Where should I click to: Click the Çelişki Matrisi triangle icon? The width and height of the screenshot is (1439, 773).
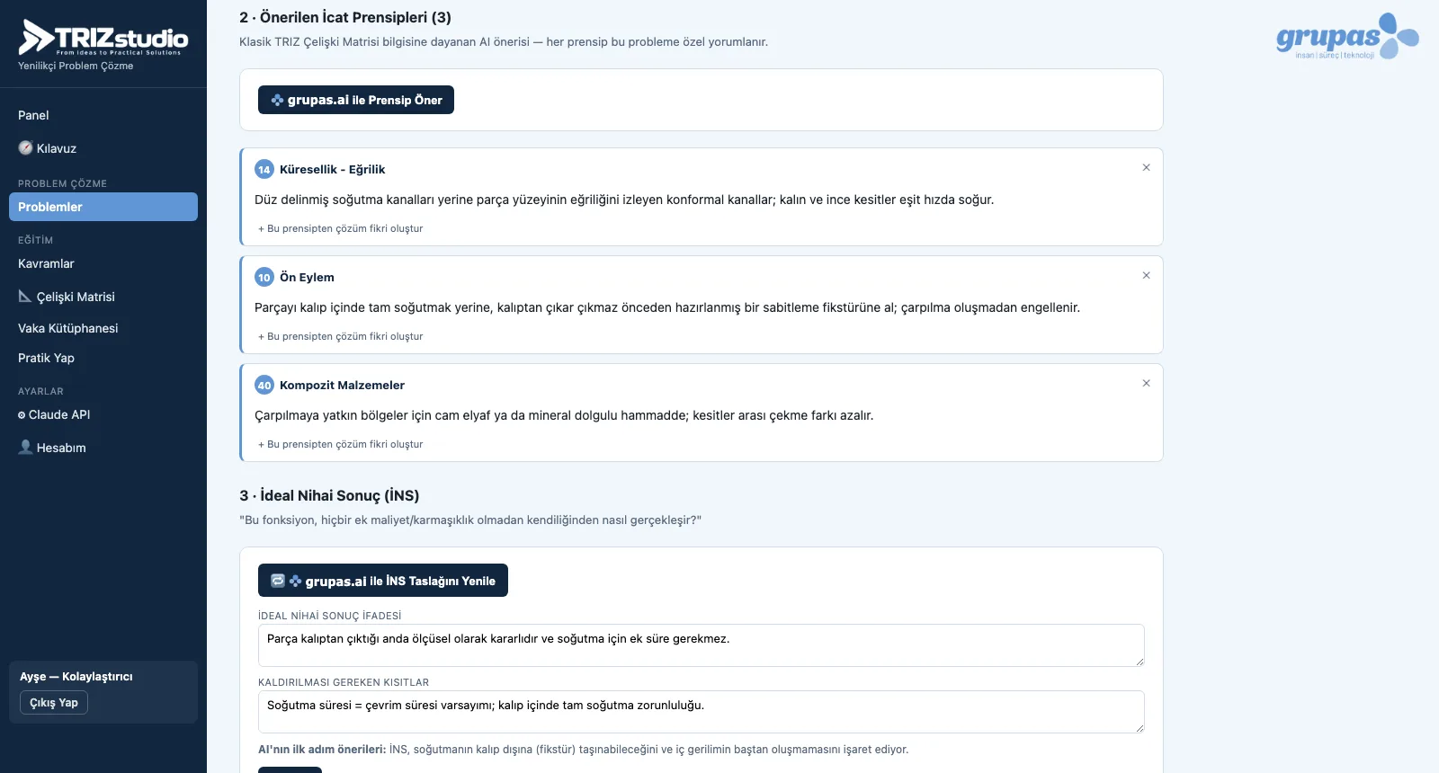pyautogui.click(x=25, y=297)
